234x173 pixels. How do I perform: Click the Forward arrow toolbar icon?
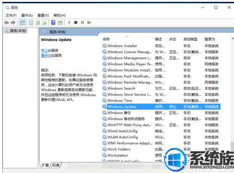pyautogui.click(x=13, y=23)
